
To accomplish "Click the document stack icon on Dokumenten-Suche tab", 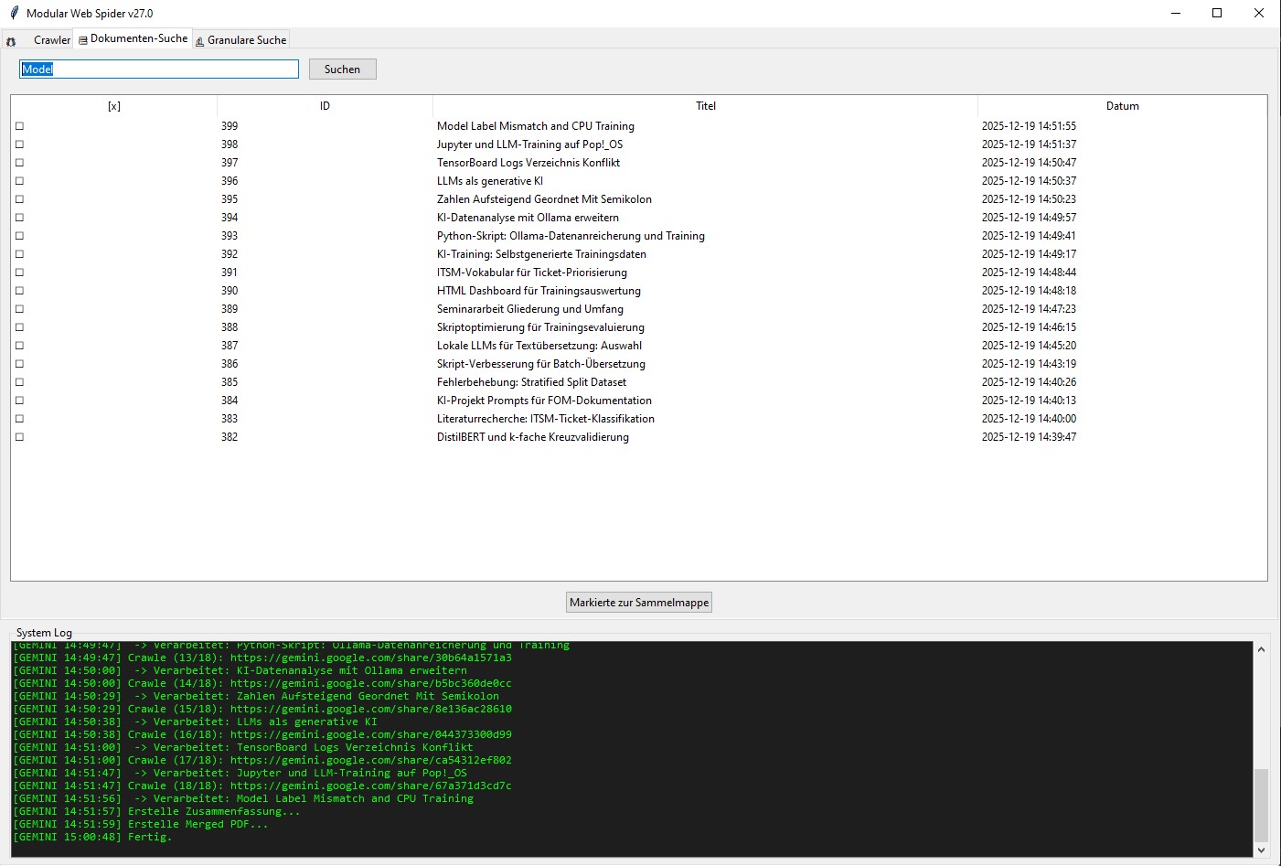I will tap(82, 39).
